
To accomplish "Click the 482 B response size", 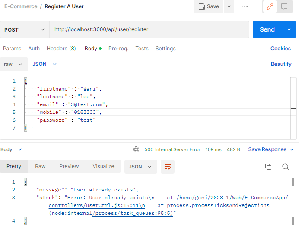I will pos(233,149).
